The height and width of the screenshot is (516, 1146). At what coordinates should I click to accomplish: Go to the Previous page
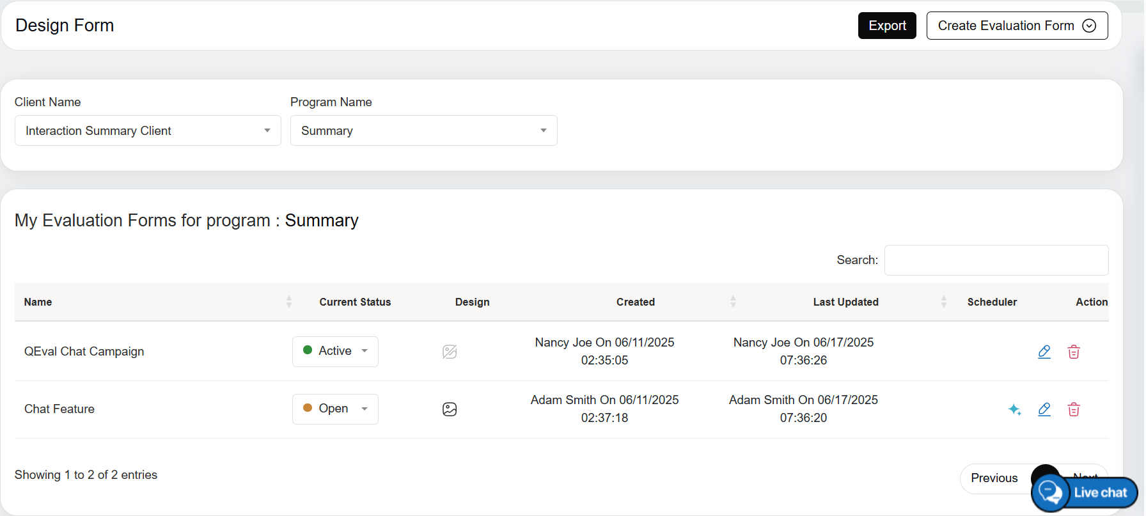coord(994,478)
